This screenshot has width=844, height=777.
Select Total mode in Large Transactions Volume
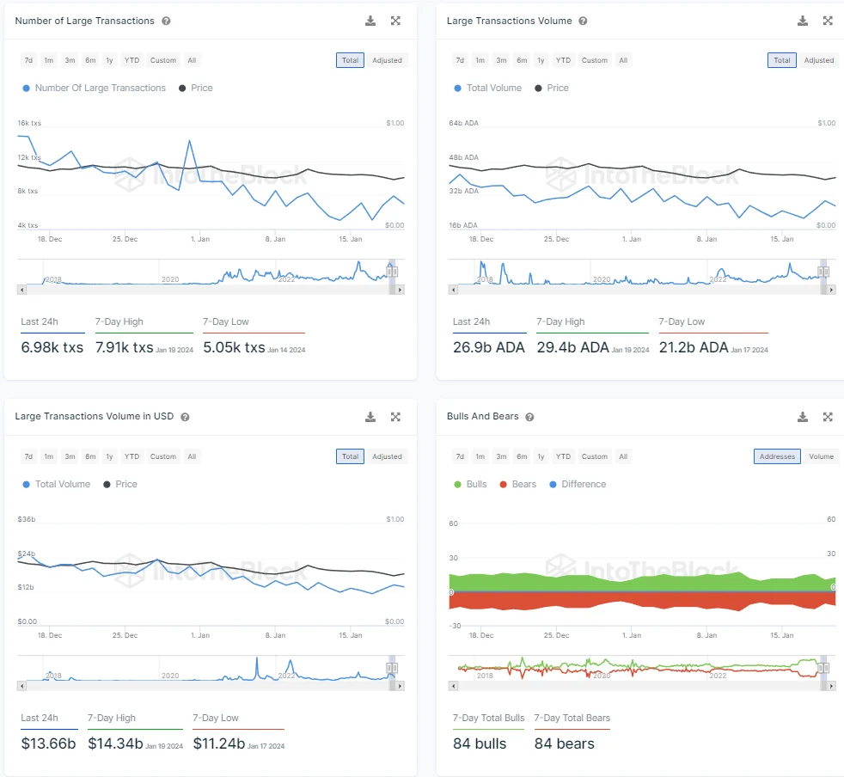point(781,60)
